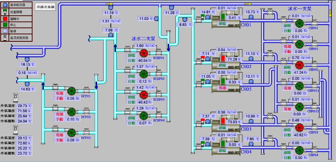Viewport: 336px width, 162px height.
Task: Click the temperature sensor under 7.86 ℃
Action: [251, 144]
